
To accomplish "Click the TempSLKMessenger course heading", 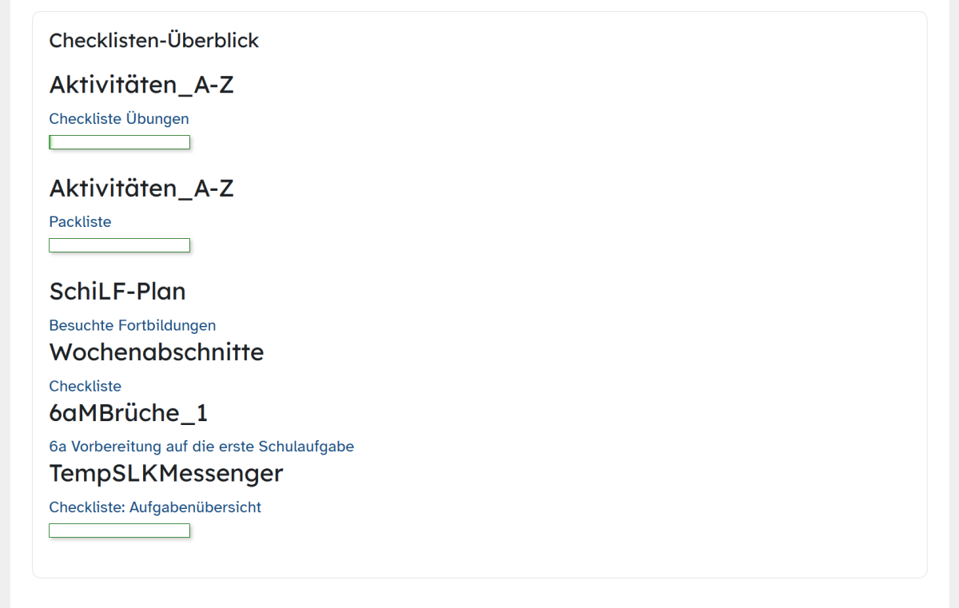I will click(x=166, y=474).
